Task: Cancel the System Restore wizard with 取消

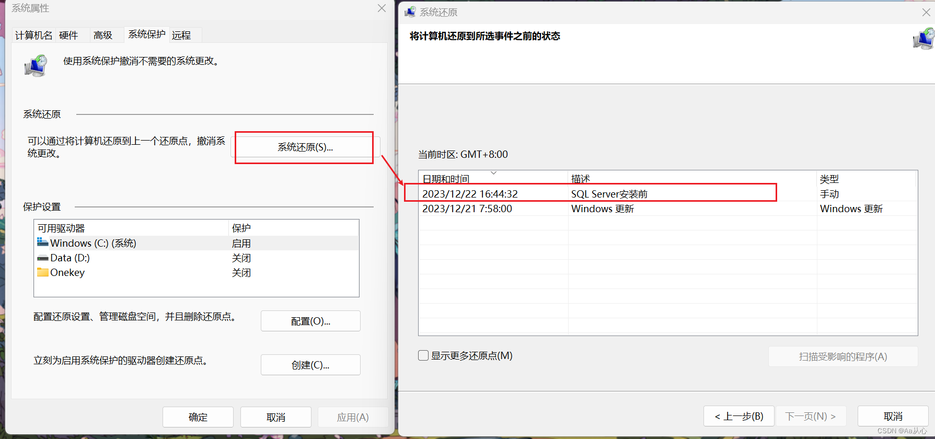Action: pos(893,416)
